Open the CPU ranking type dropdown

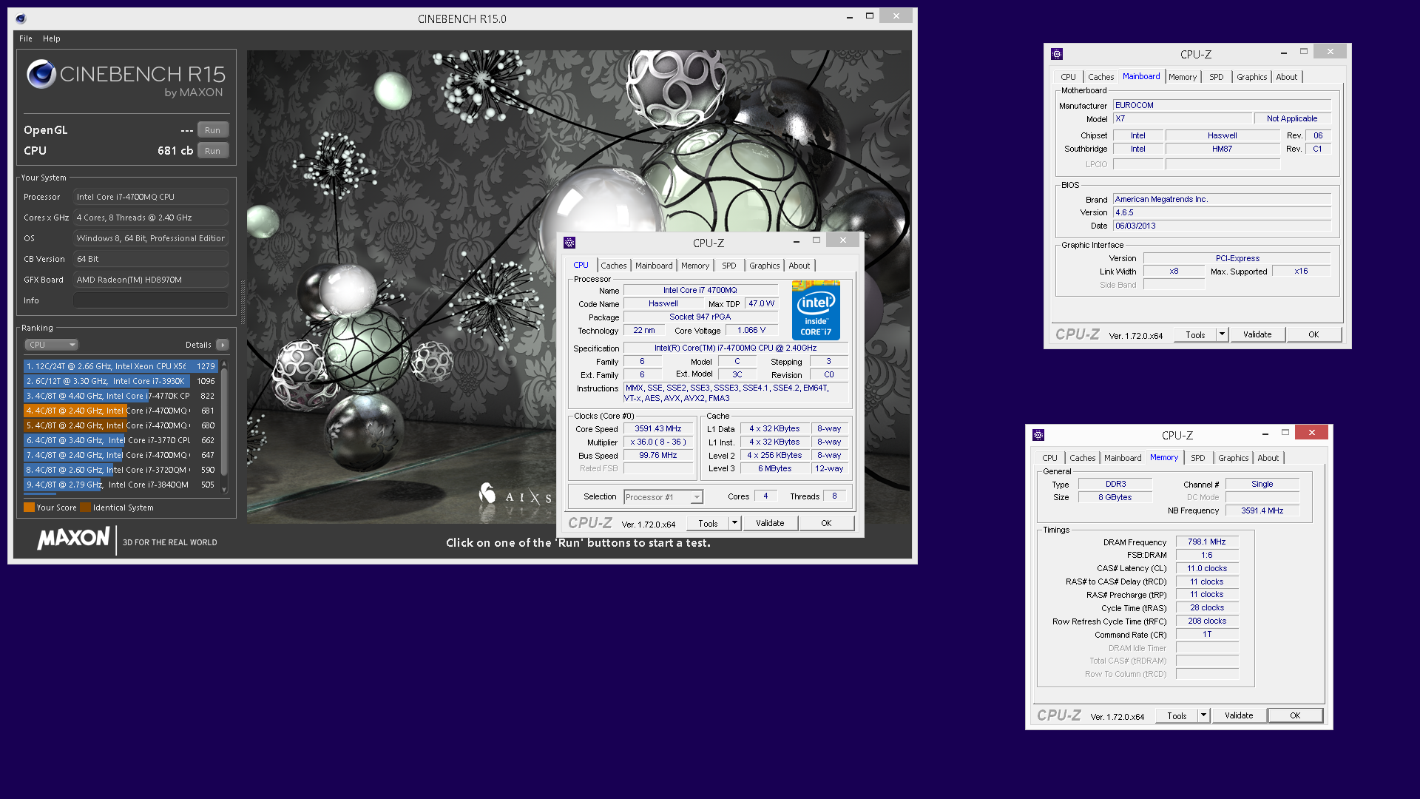click(51, 345)
